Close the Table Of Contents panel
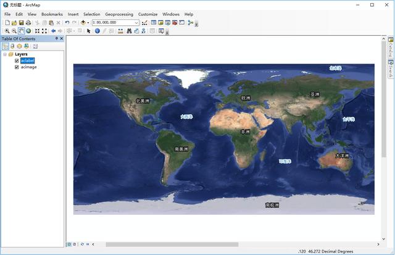 (62, 38)
